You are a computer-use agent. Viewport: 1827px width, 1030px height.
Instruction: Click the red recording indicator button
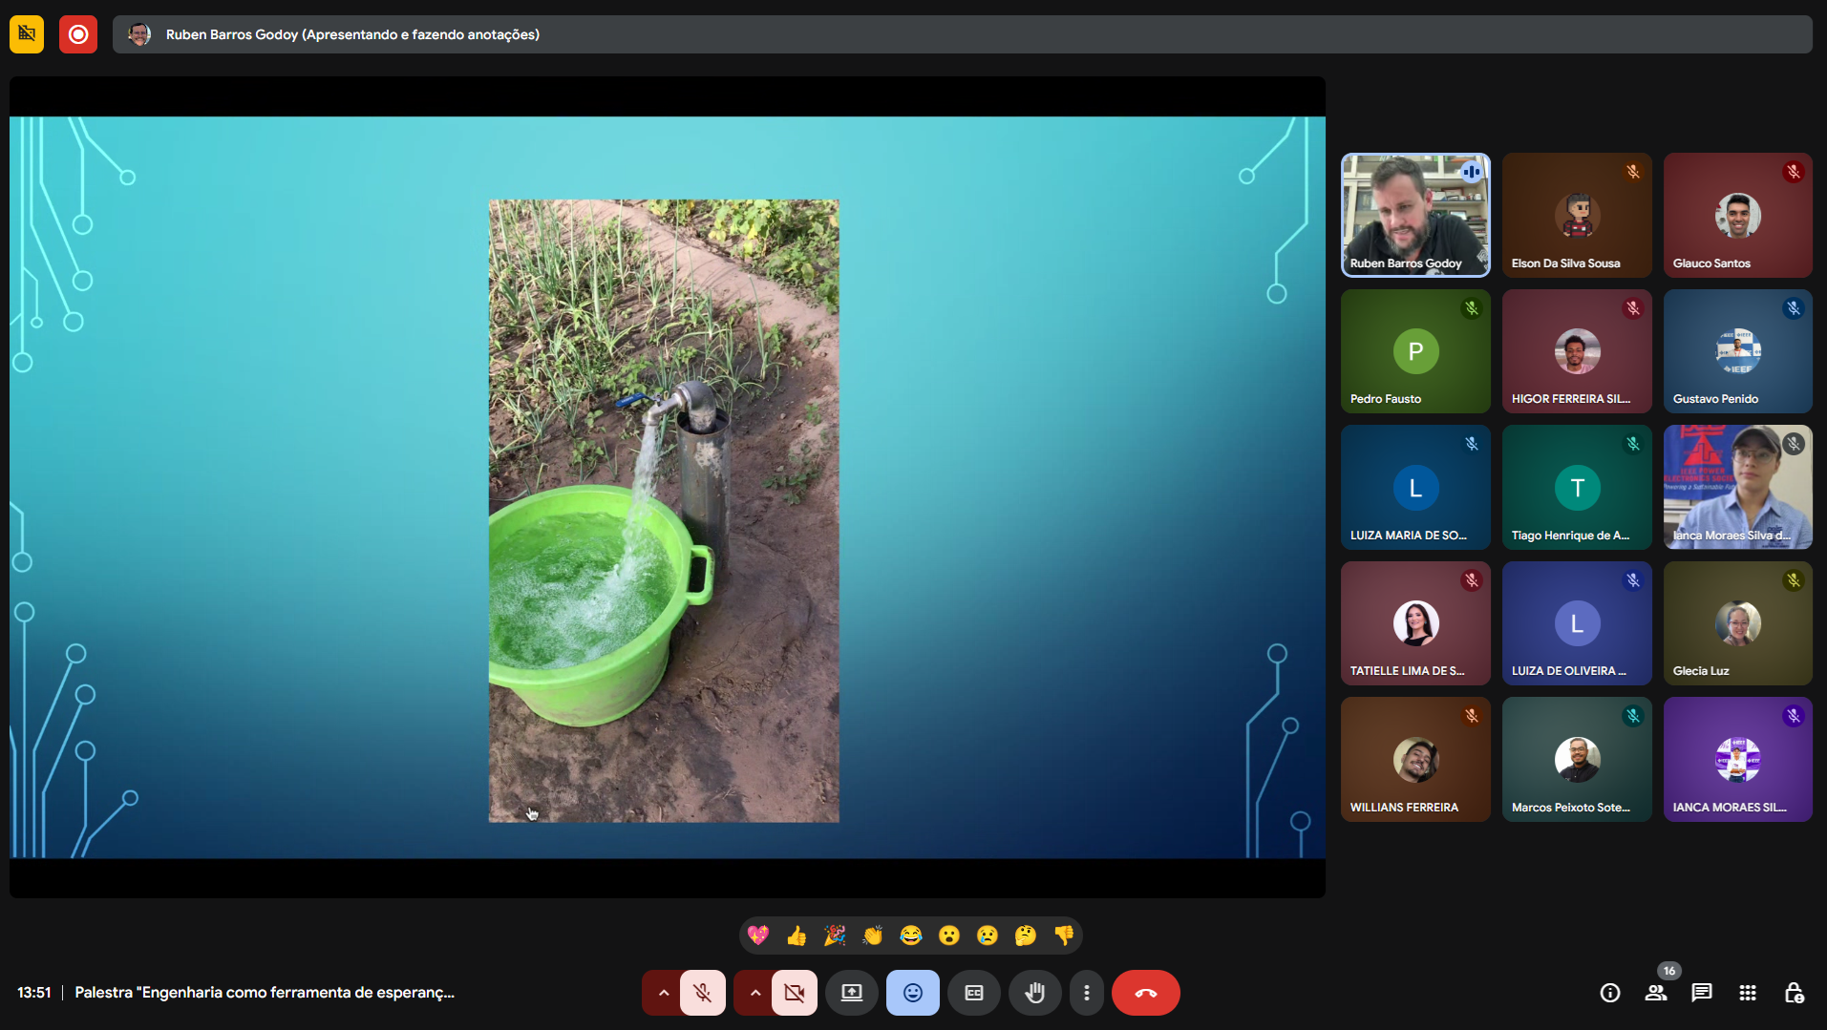pyautogui.click(x=78, y=34)
